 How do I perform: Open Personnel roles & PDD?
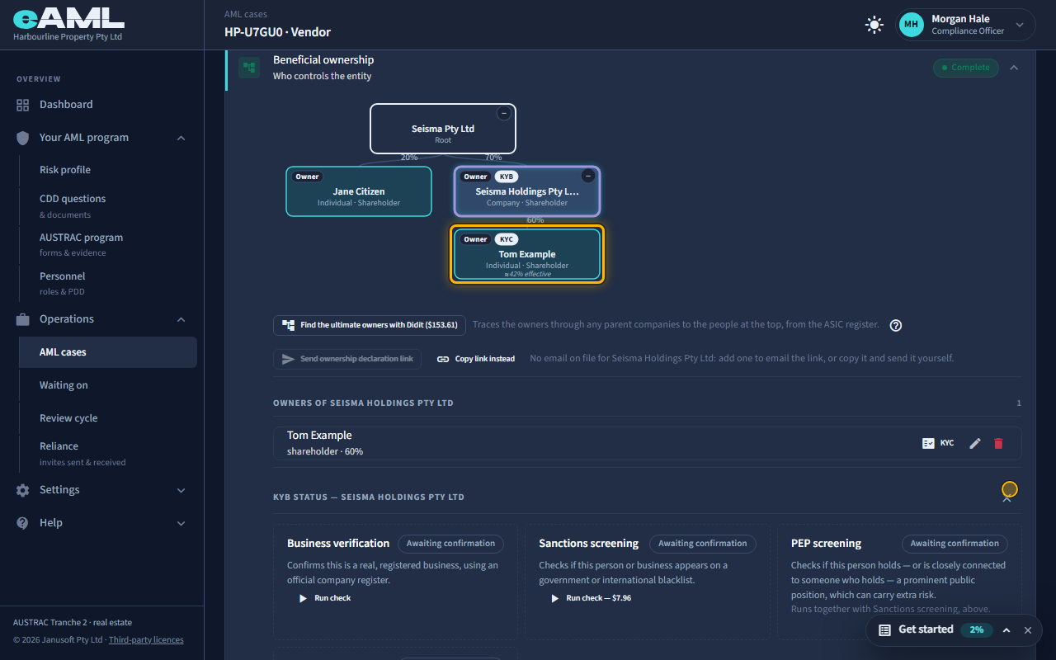pyautogui.click(x=108, y=283)
